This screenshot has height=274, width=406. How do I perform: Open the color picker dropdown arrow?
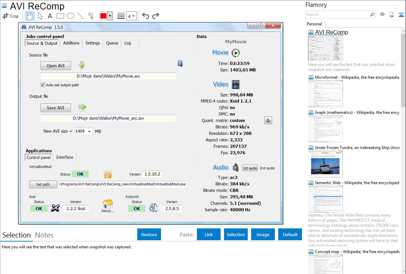[x=110, y=16]
